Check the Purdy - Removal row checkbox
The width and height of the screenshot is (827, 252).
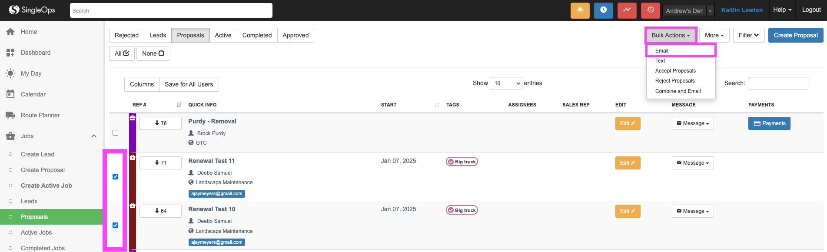point(115,133)
